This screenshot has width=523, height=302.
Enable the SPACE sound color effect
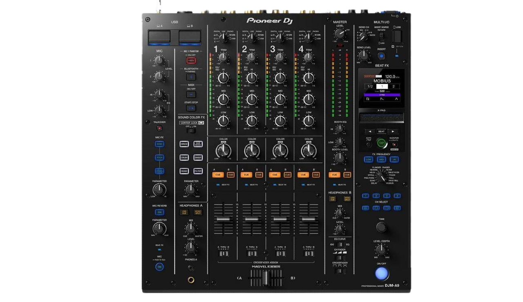[x=184, y=144]
